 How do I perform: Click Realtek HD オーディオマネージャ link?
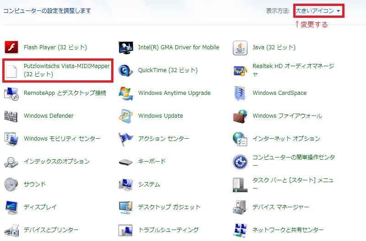(293, 70)
